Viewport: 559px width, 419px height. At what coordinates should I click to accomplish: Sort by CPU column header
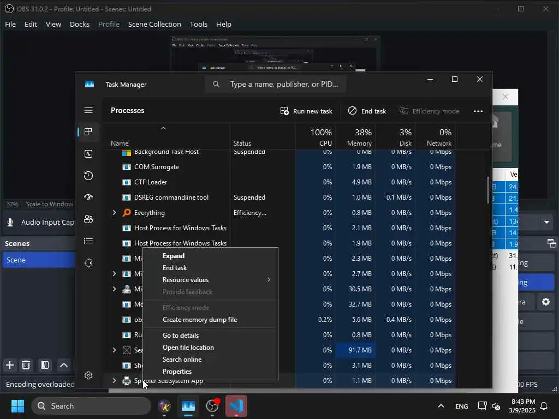pos(316,137)
